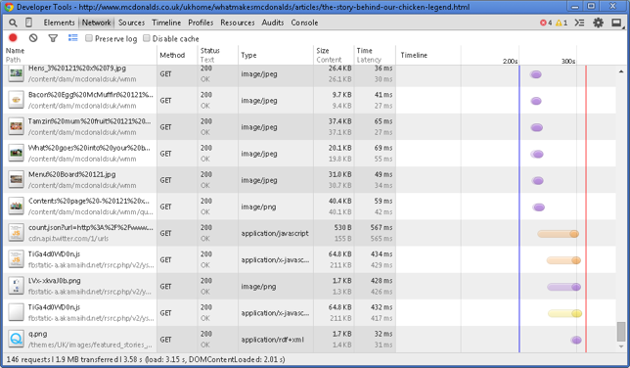Select the second TiGa4d0WD0n.js blank file icon

point(16,312)
